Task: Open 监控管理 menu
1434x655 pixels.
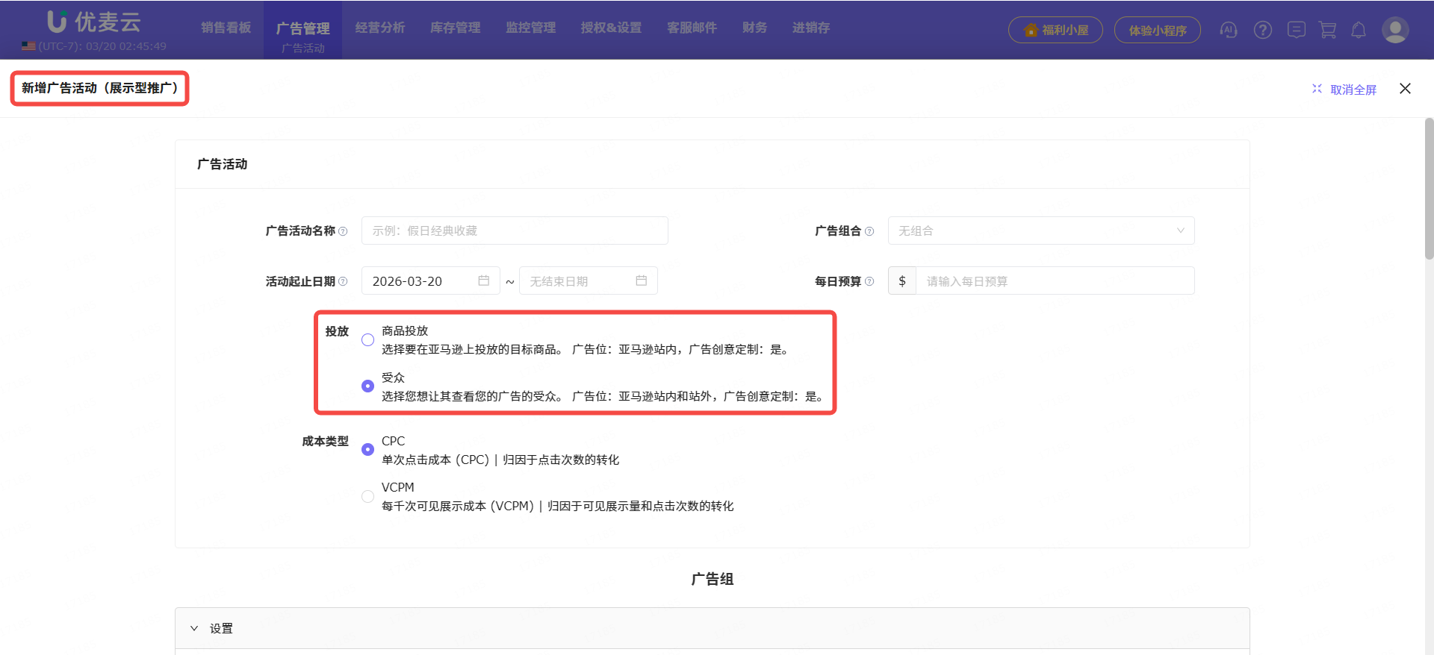Action: point(531,28)
